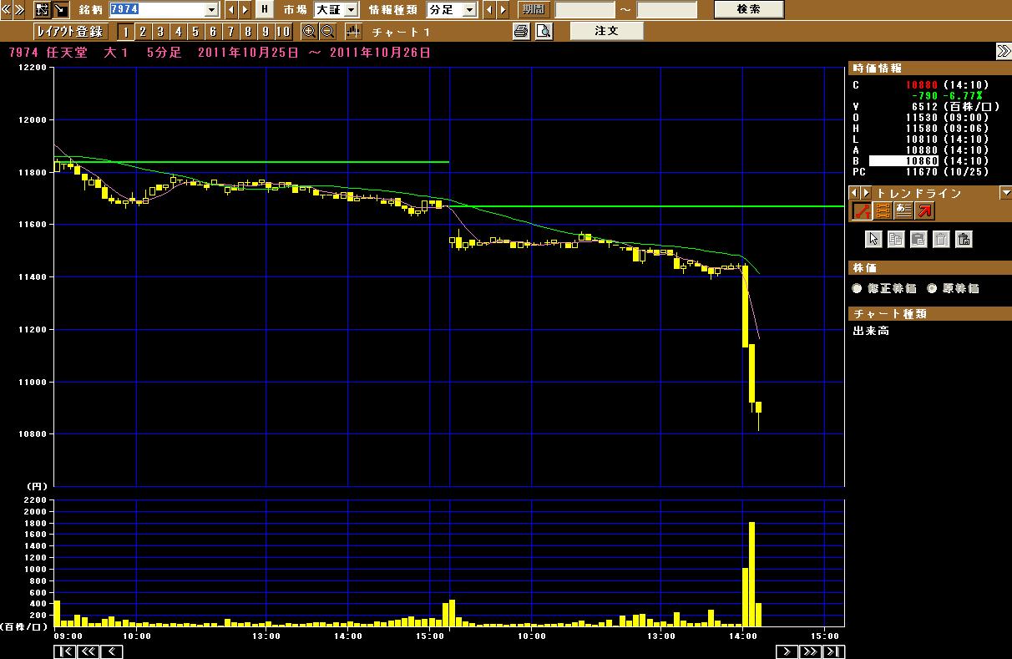
Task: Previous stock arrow next to 銘柄 field
Action: (x=231, y=10)
